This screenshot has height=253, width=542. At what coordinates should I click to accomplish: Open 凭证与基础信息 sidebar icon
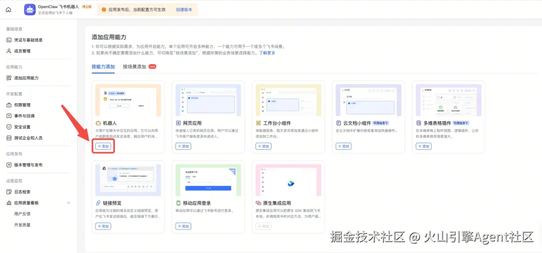coord(9,40)
